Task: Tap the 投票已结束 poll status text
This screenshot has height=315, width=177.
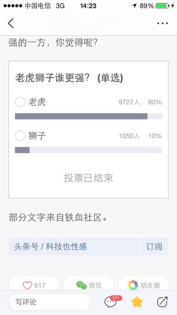Action: coord(88,178)
